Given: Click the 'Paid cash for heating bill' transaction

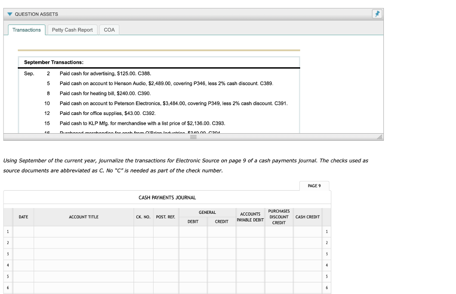Looking at the screenshot, I should tap(105, 94).
